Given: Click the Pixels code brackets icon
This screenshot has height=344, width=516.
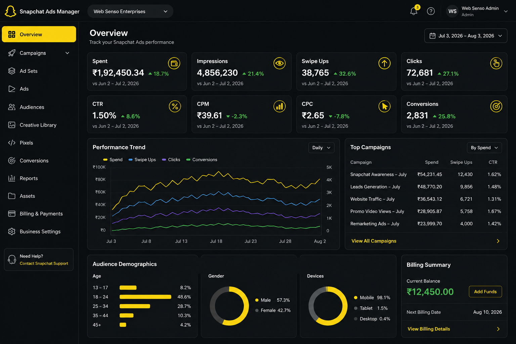Looking at the screenshot, I should [x=12, y=143].
